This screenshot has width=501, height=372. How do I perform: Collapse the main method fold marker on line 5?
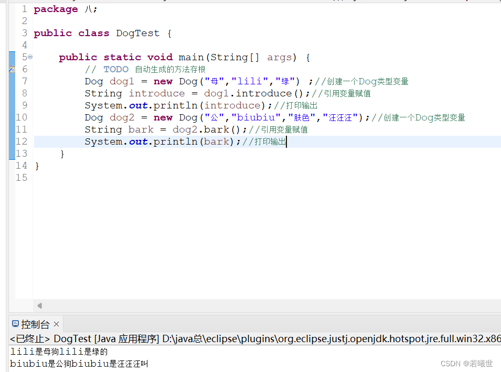29,57
